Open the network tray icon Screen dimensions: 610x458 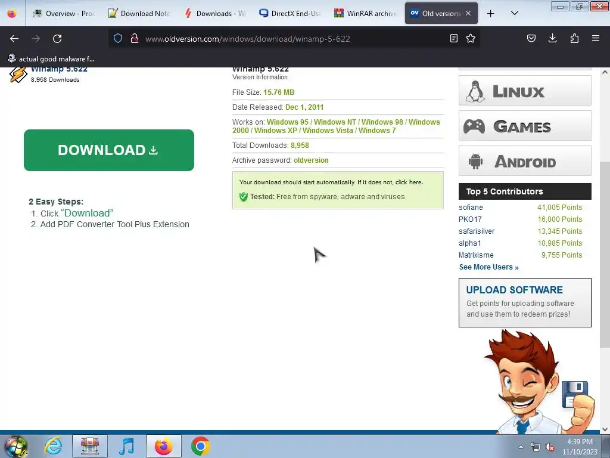536,447
